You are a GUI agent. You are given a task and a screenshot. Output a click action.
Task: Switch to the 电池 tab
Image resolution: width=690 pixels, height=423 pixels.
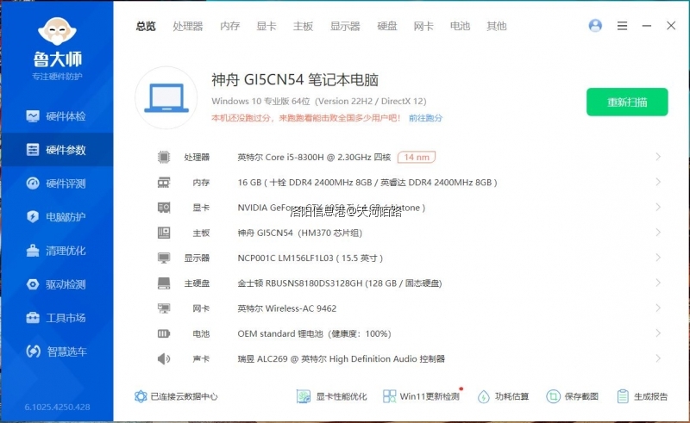pos(460,26)
